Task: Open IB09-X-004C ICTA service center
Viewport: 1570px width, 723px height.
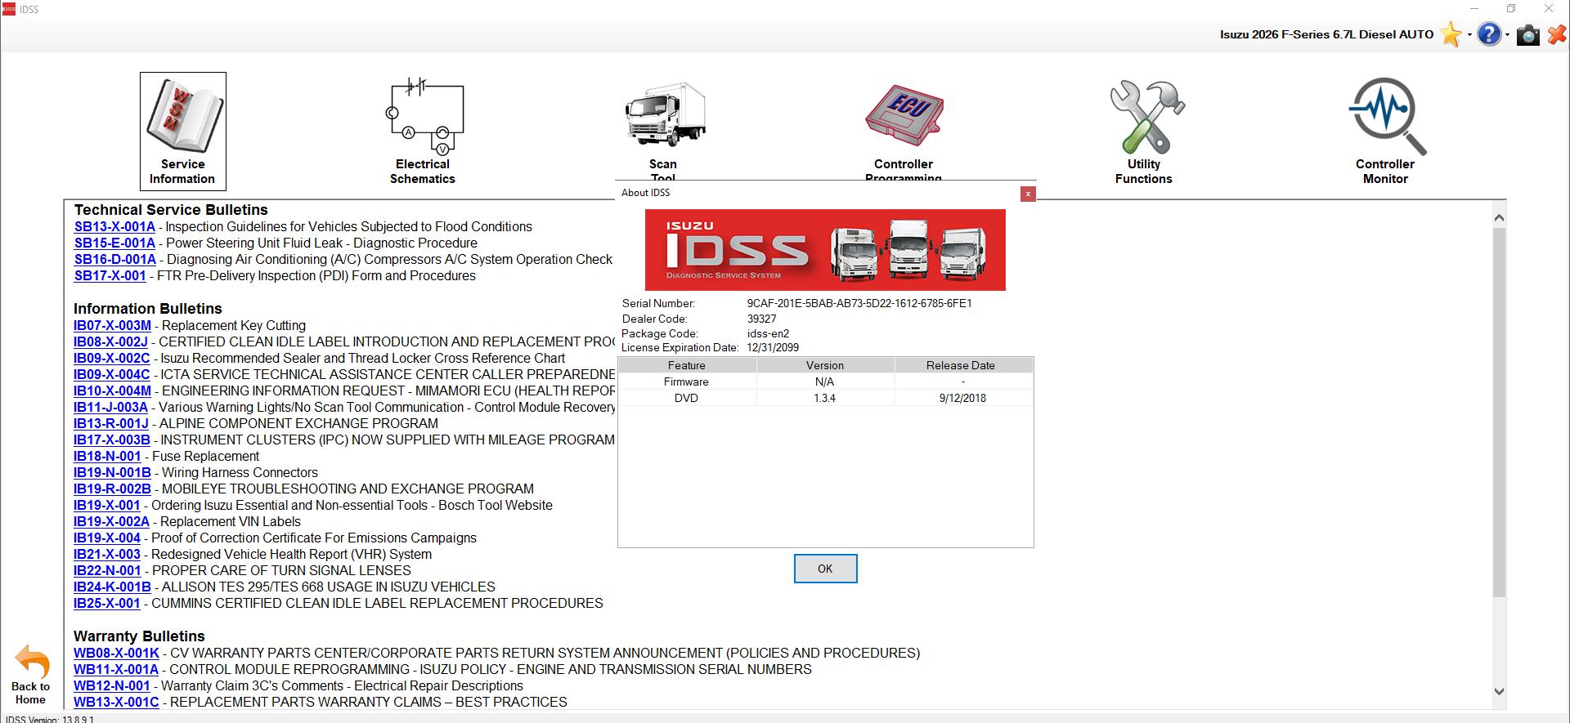Action: point(112,374)
